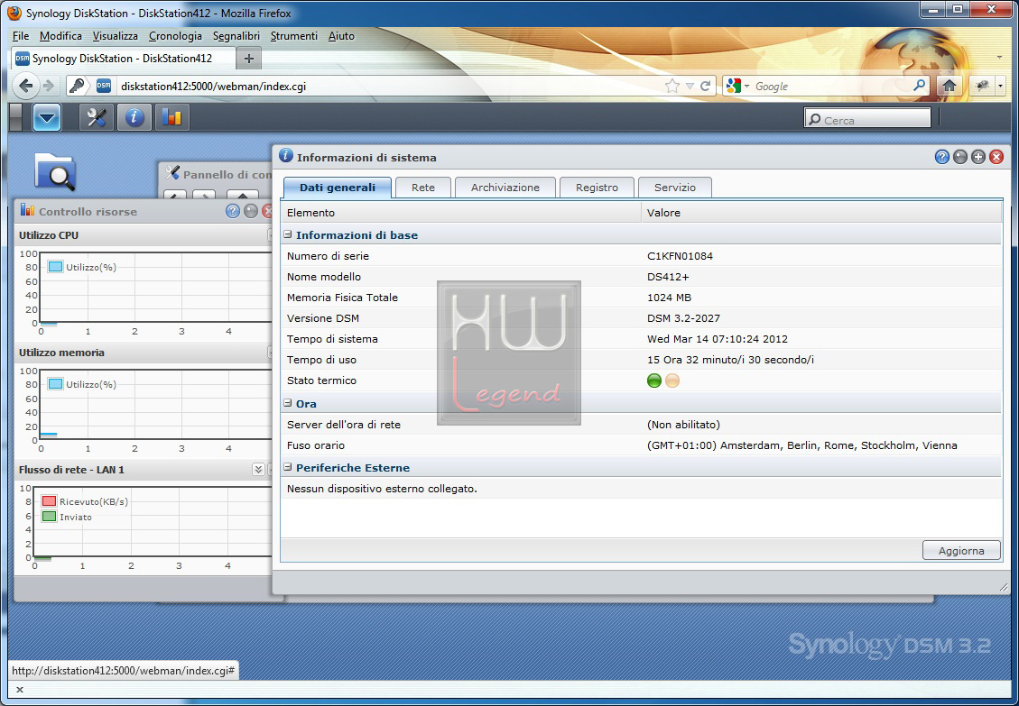Open the Archiviazione tab
Viewport: 1019px width, 706px height.
(x=505, y=187)
